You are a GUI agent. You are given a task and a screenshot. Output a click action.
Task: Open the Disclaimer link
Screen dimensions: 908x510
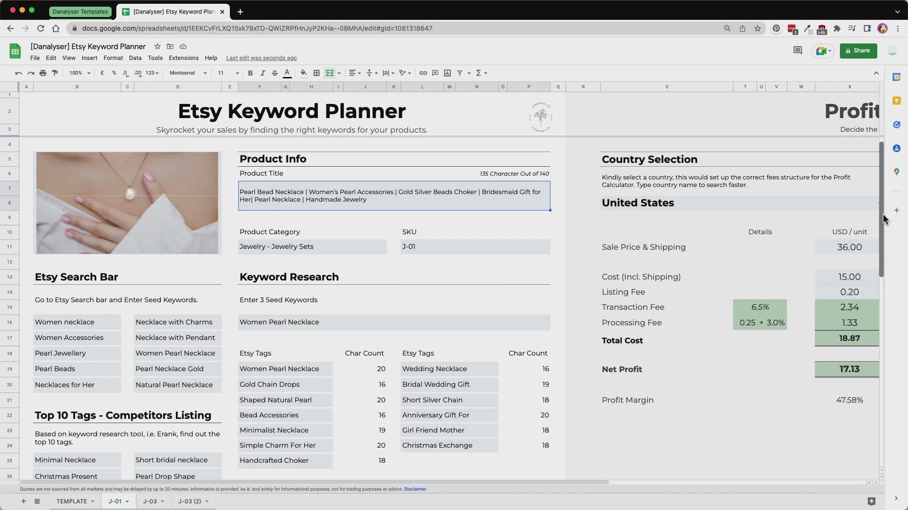415,489
